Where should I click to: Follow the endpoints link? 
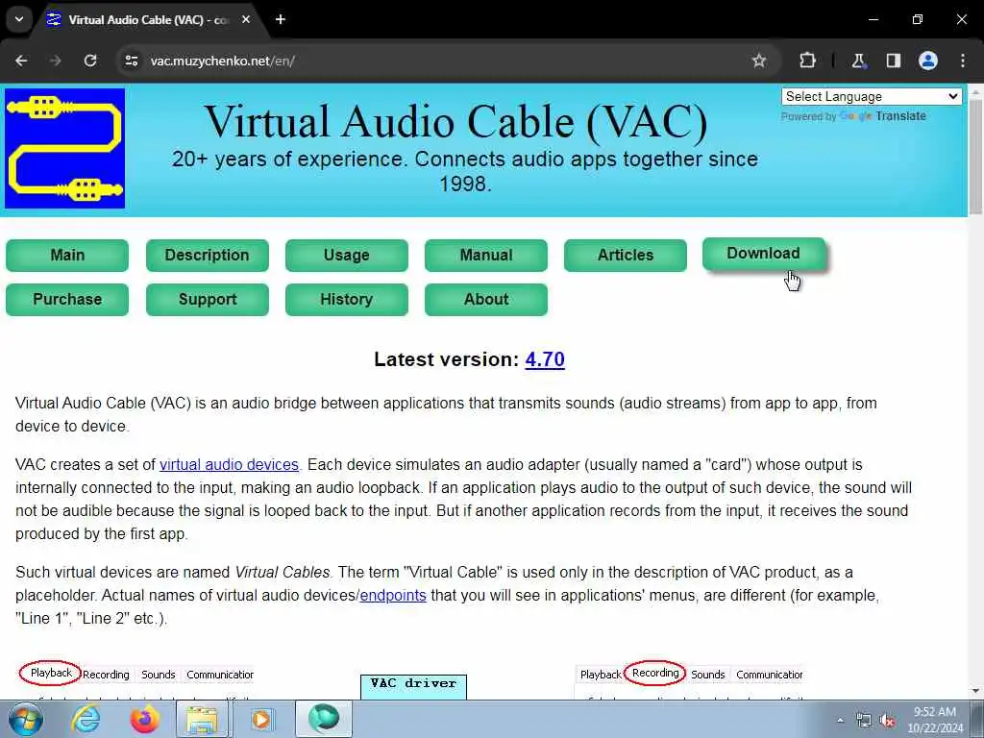pyautogui.click(x=393, y=595)
